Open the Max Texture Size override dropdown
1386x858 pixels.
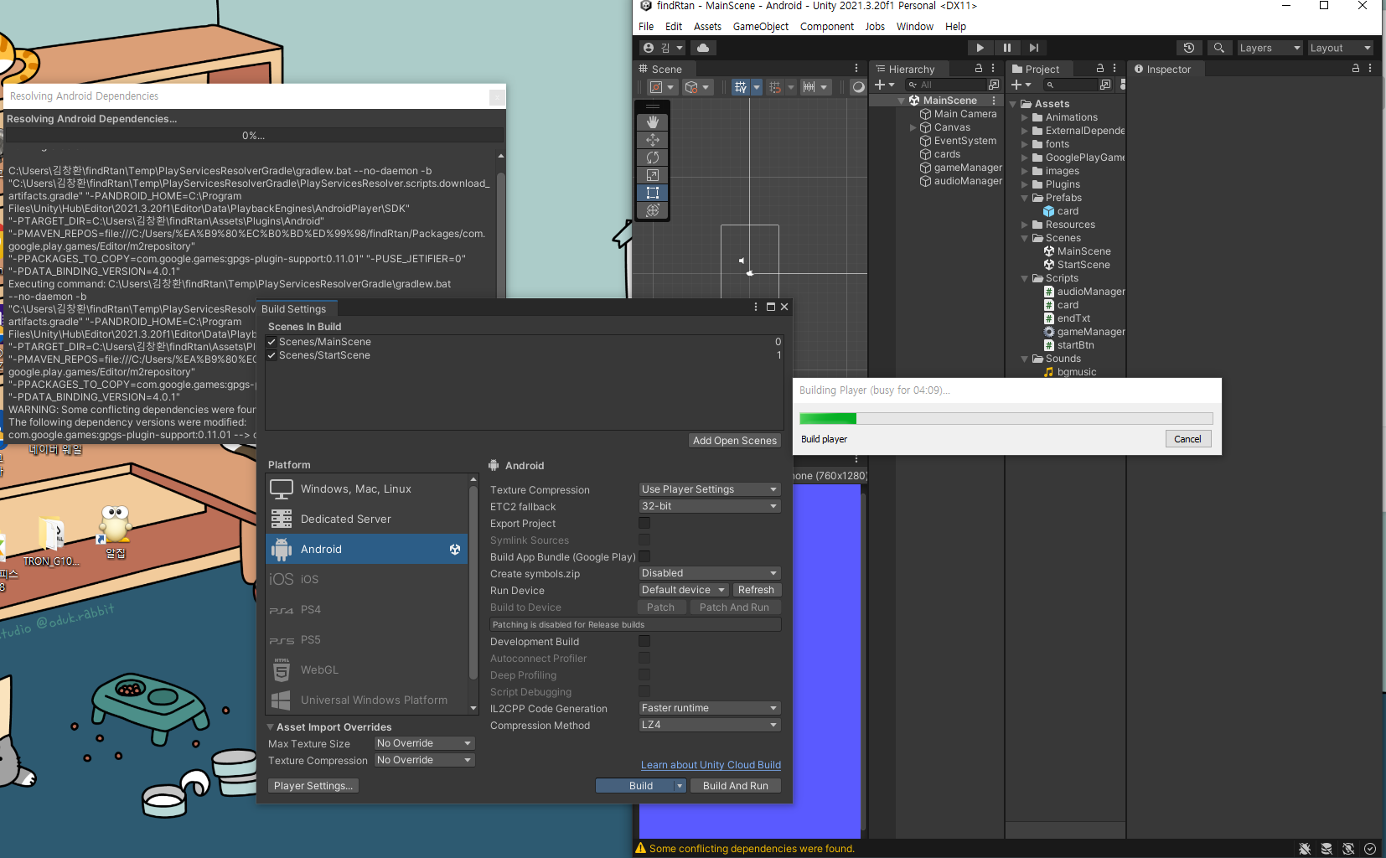pos(425,743)
